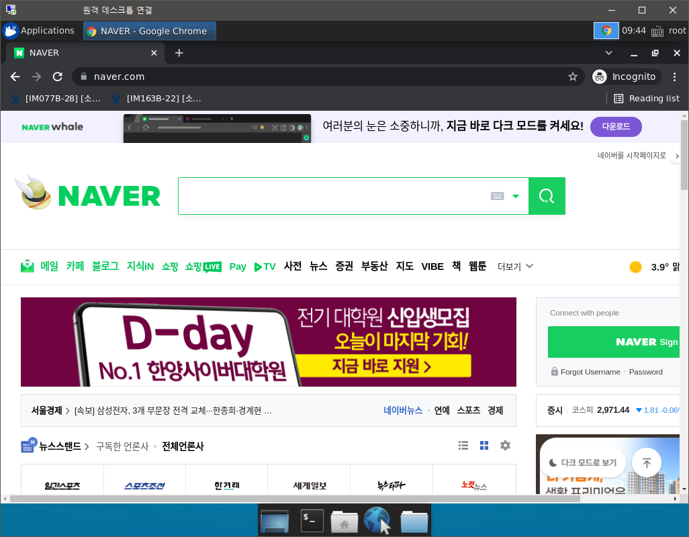689x537 pixels.
Task: Toggle 다크 모드로 보기 dark mode
Action: [583, 462]
